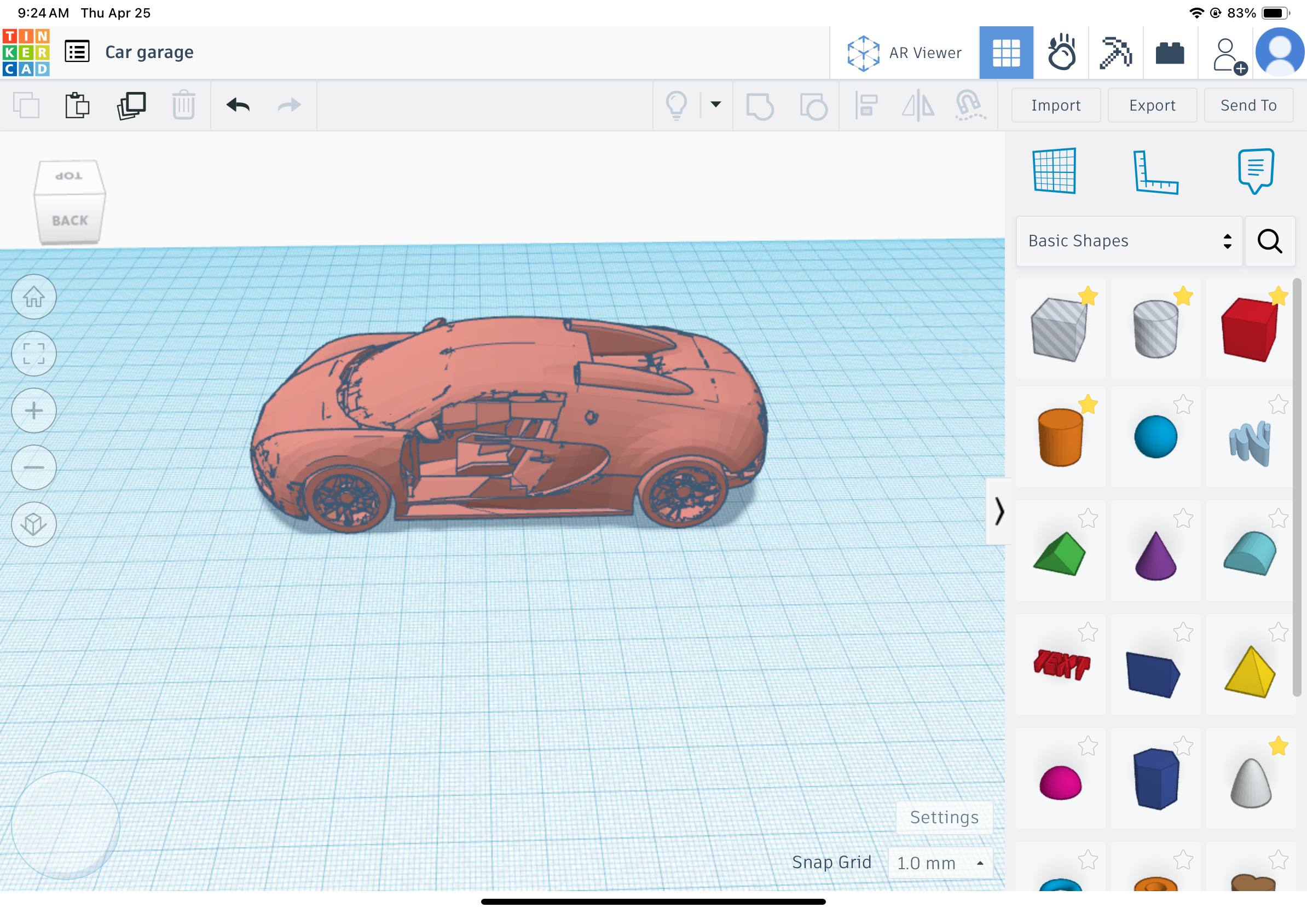The image size is (1307, 913).
Task: Click Fit all in view button
Action: [33, 354]
